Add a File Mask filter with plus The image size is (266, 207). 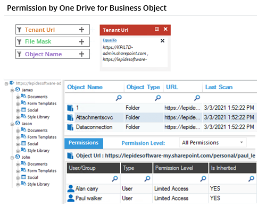click(x=81, y=42)
